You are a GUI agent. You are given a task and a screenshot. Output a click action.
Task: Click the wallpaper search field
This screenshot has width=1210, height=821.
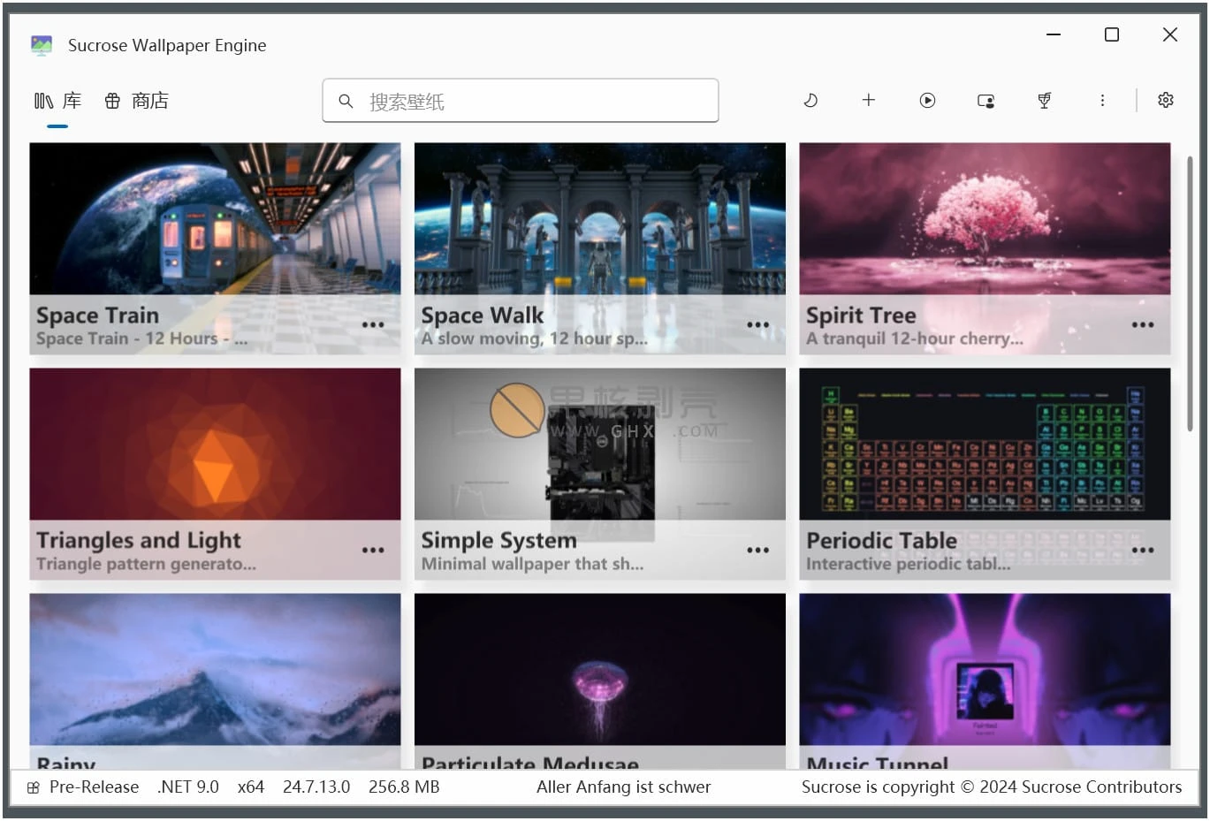pyautogui.click(x=521, y=101)
